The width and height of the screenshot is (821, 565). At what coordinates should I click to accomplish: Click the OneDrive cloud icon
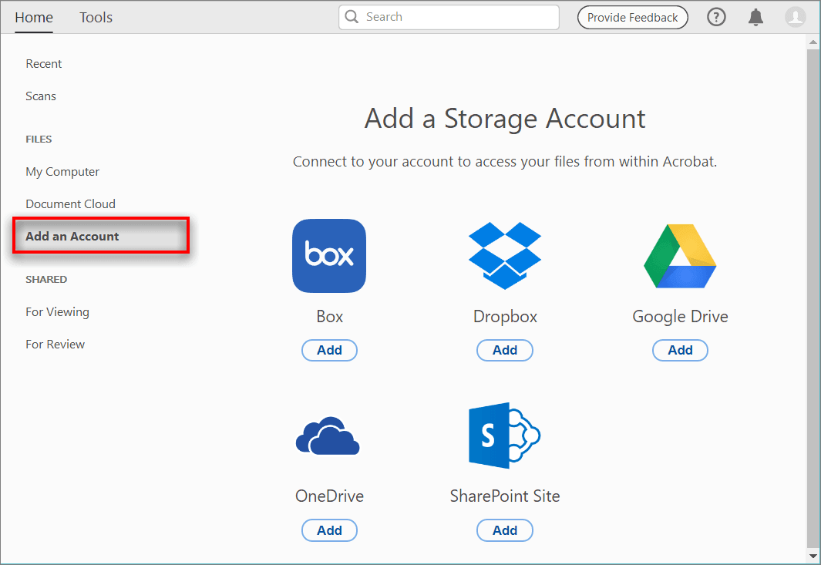(x=328, y=436)
